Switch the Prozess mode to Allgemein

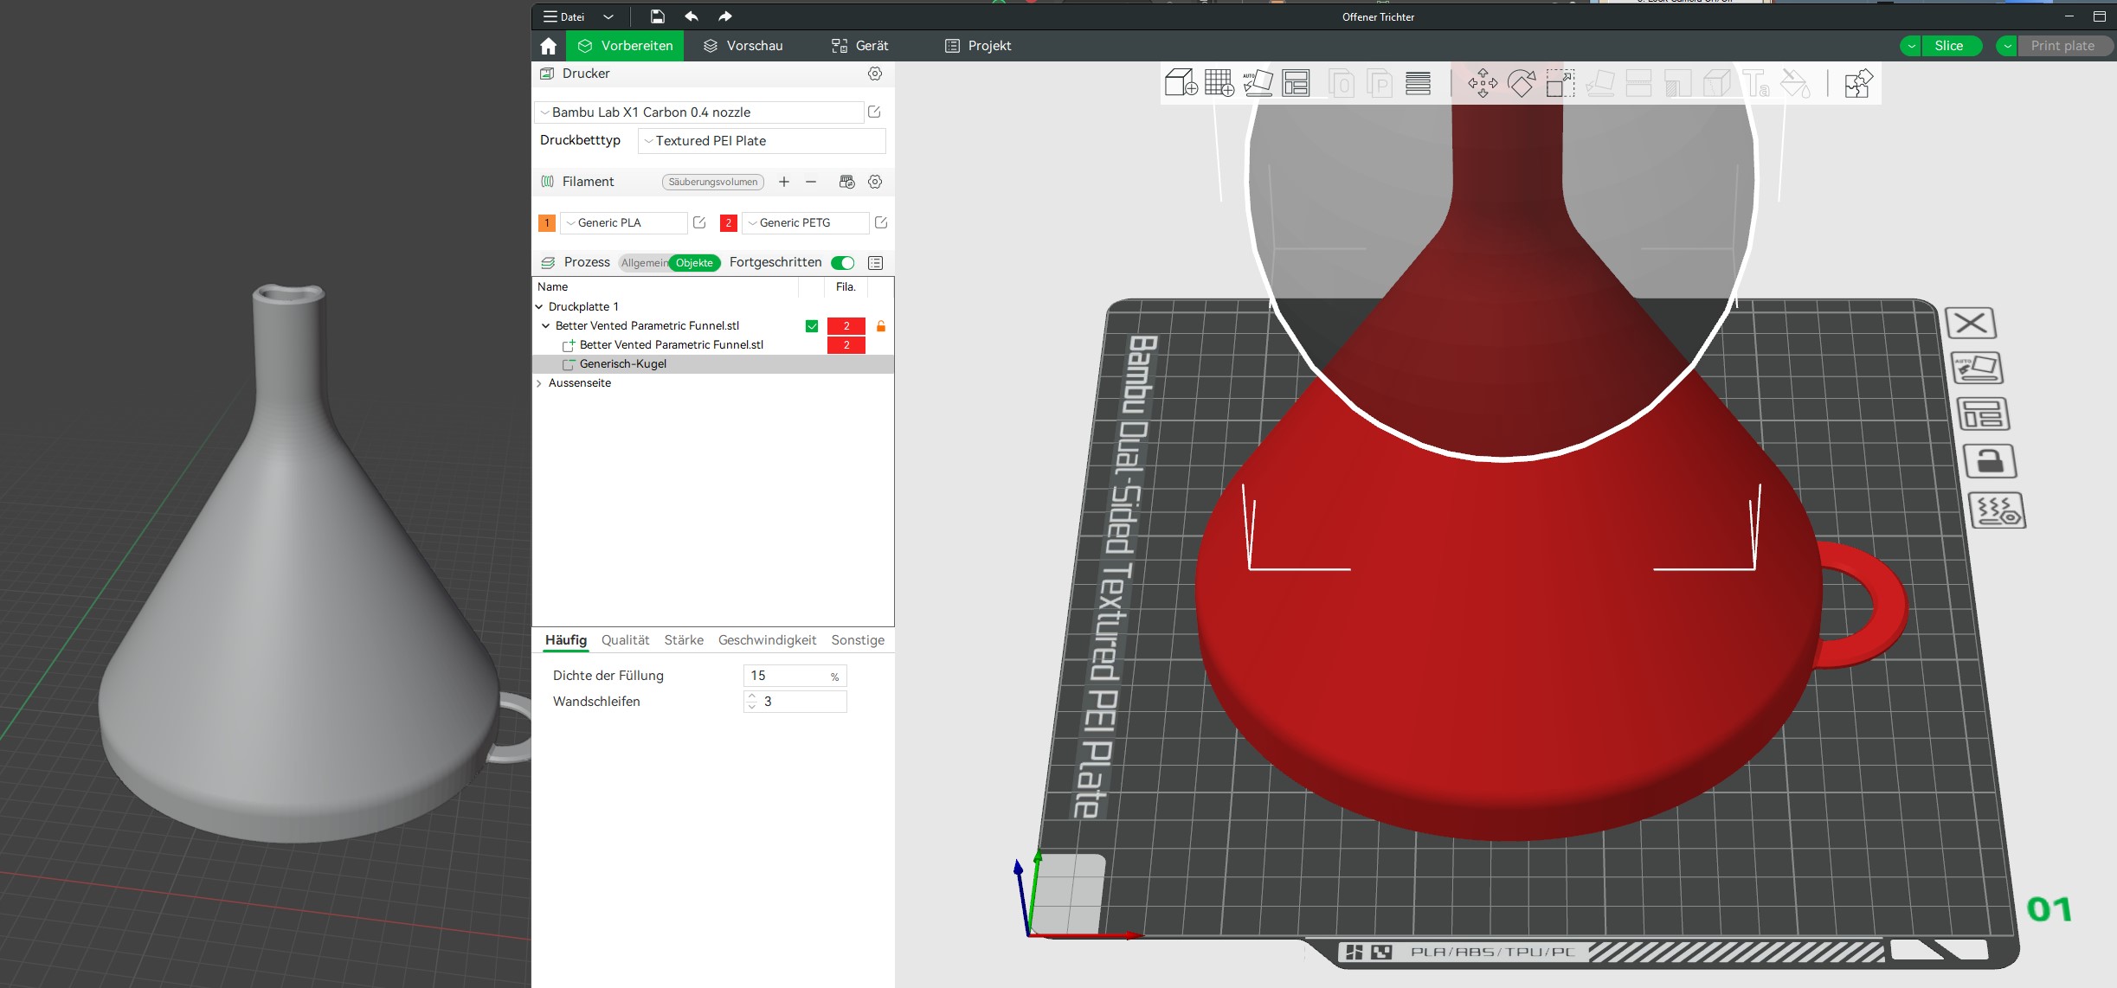pyautogui.click(x=644, y=262)
